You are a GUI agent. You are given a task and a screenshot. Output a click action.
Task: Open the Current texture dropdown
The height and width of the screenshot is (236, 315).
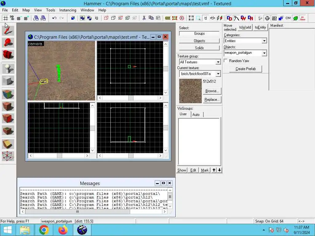coord(218,74)
